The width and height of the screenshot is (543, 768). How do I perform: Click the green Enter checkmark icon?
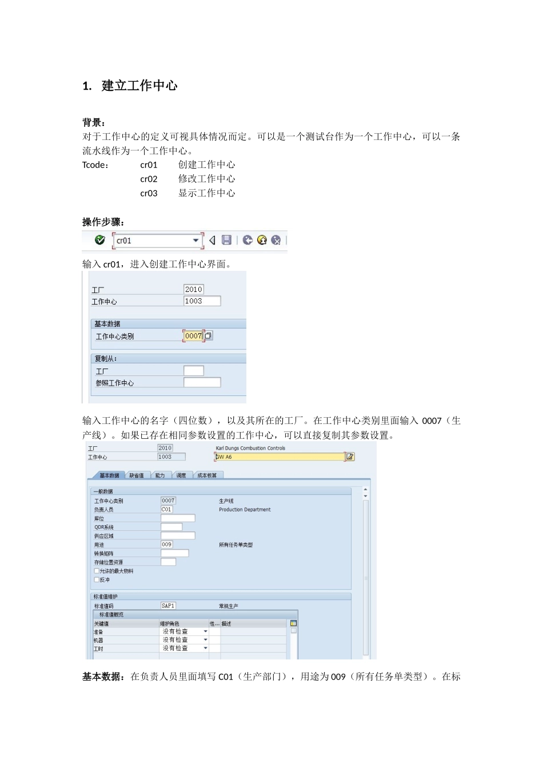pos(100,240)
